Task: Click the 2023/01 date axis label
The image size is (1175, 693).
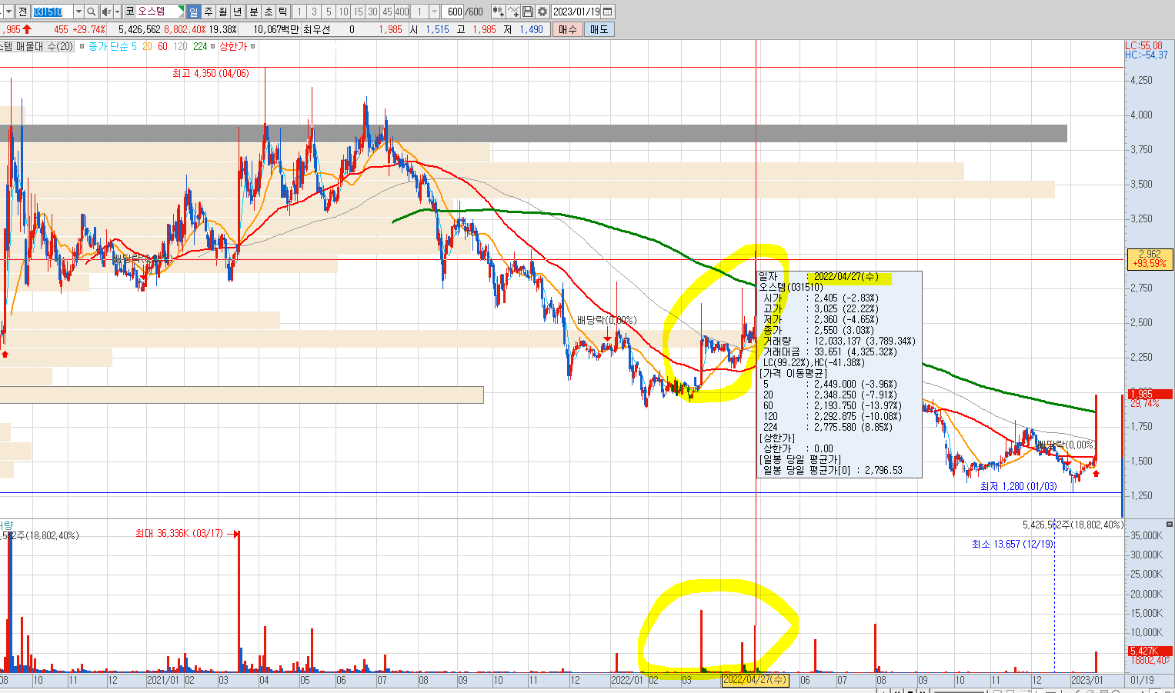Action: [x=1087, y=680]
